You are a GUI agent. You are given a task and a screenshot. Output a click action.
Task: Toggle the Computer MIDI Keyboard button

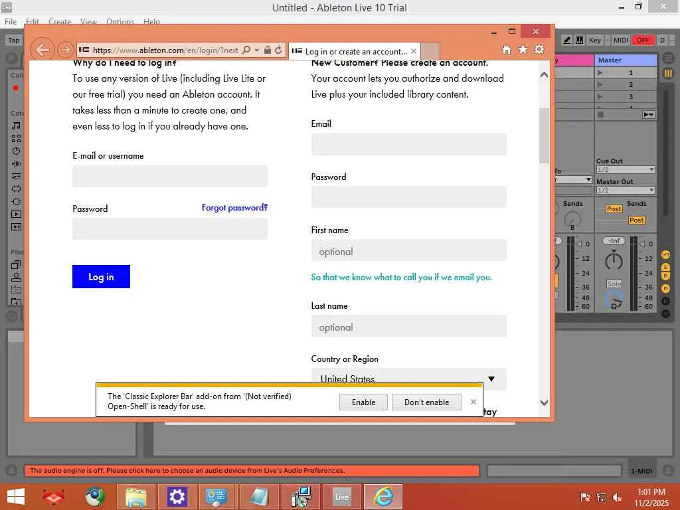pyautogui.click(x=579, y=40)
